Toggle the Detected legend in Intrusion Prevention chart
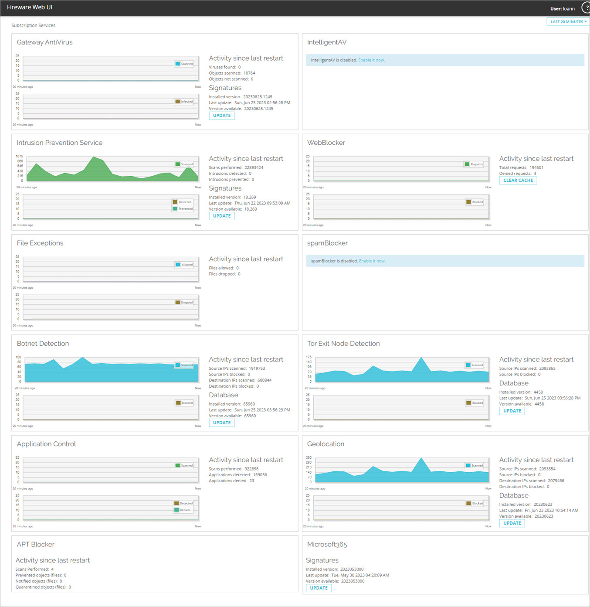This screenshot has height=607, width=590. tap(175, 202)
